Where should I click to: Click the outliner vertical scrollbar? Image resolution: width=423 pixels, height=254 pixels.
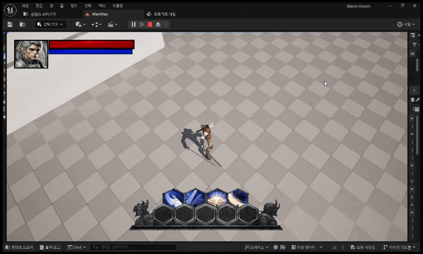(x=417, y=65)
